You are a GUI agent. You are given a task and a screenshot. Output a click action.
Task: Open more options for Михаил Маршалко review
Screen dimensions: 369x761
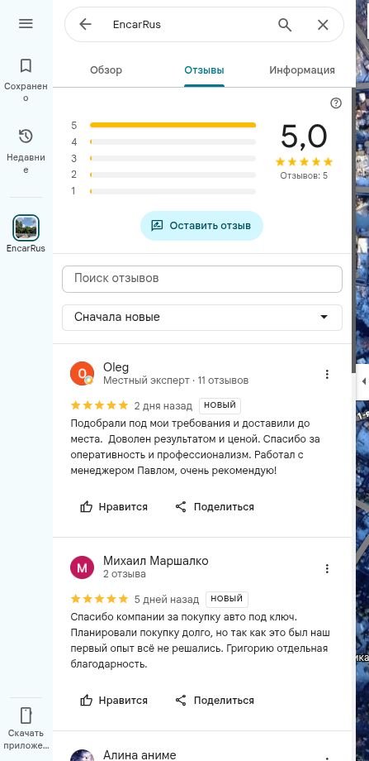[x=328, y=568]
